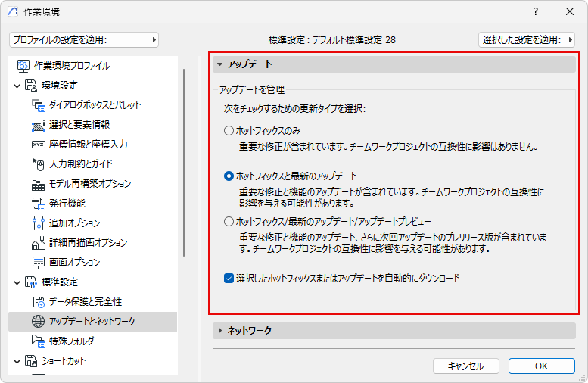This screenshot has width=588, height=383.
Task: Click the 詳細再描画オプション icon
Action: (39, 243)
